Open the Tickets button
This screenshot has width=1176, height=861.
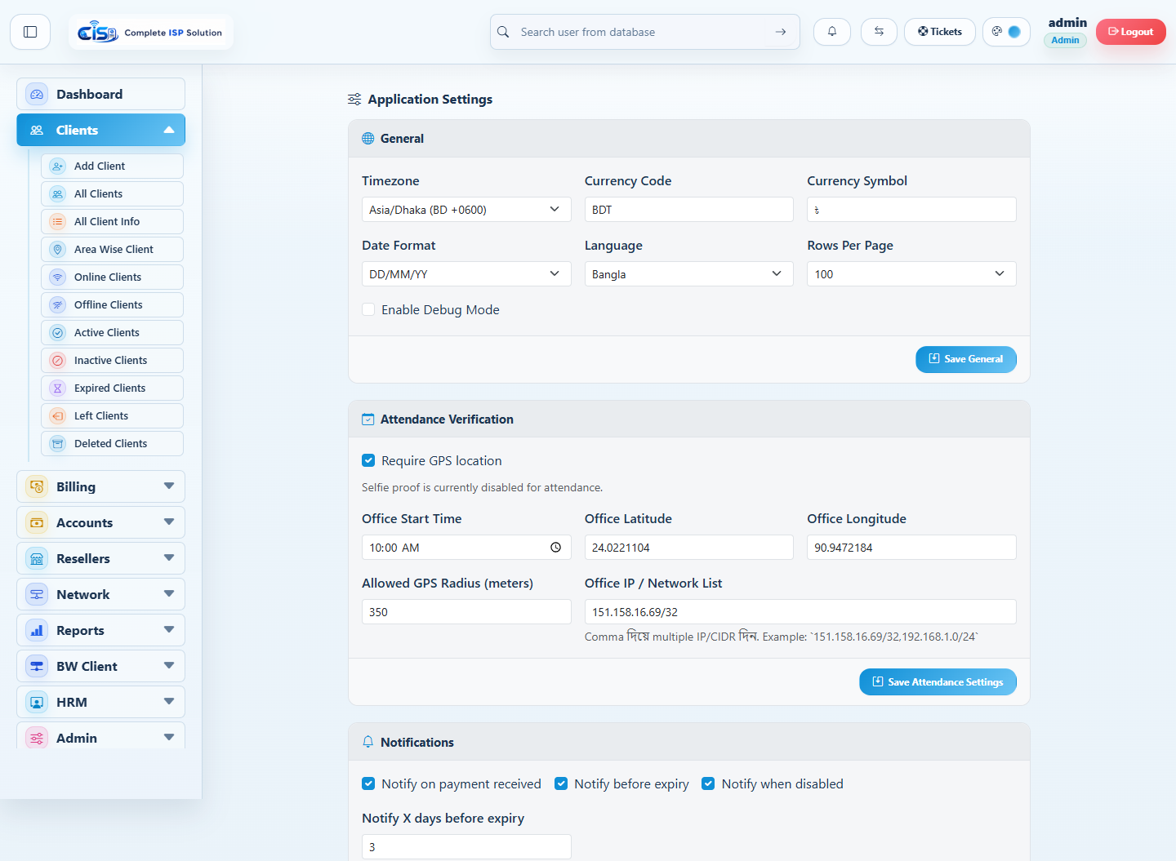pos(940,32)
